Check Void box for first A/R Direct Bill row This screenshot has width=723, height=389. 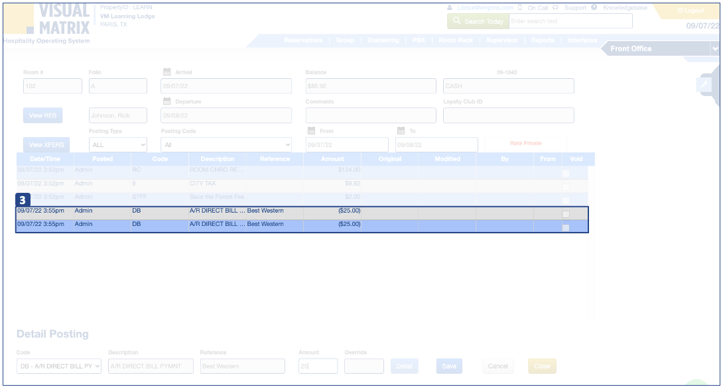[565, 214]
